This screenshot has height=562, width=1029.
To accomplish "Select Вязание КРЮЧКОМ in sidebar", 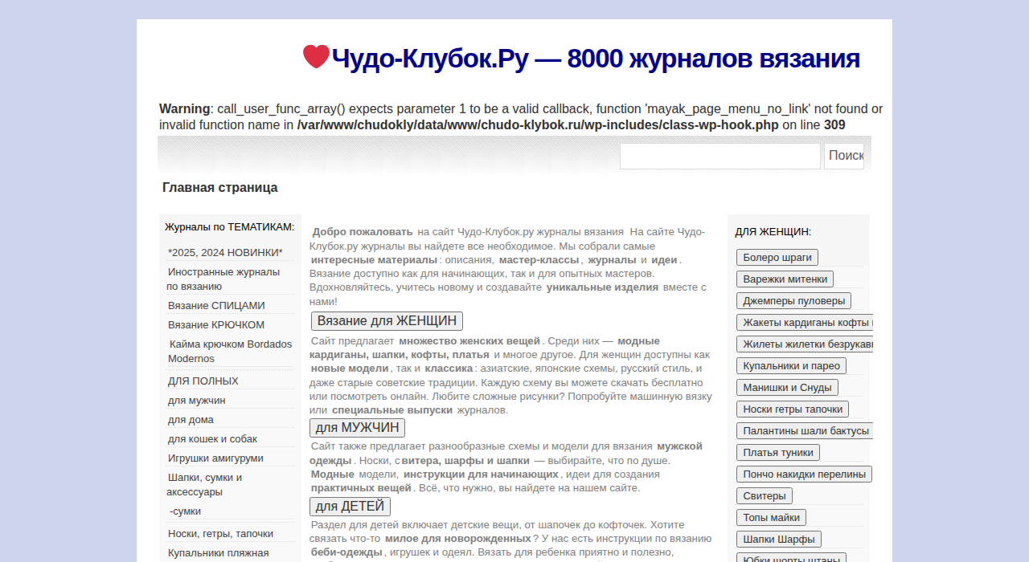I will (x=216, y=324).
